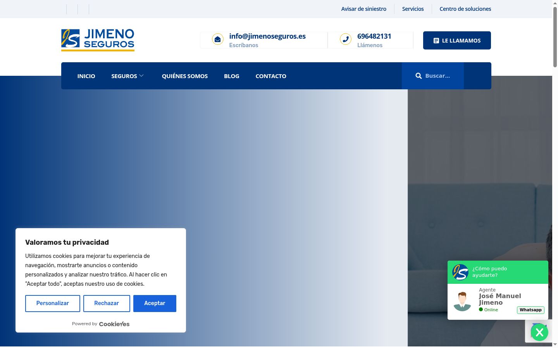Click the email envelope icon
Viewport: 558px width, 348px height.
218,39
